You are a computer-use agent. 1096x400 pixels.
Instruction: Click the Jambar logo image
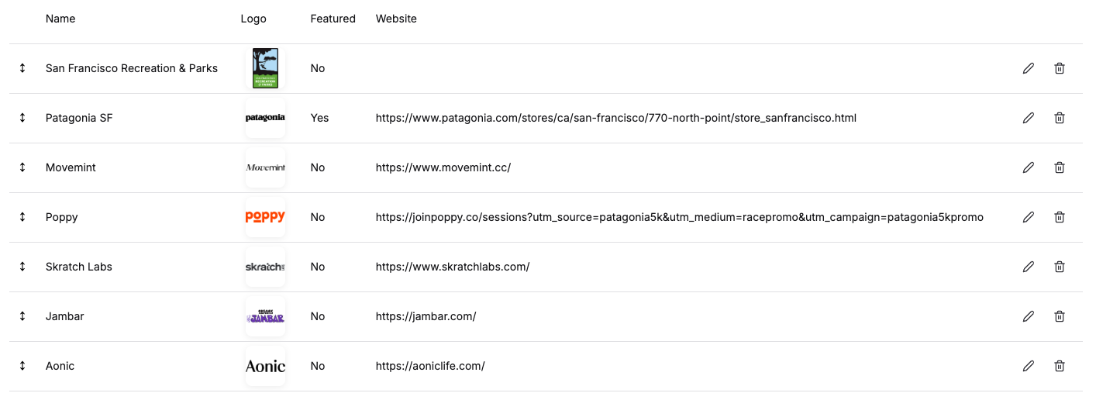coord(265,316)
